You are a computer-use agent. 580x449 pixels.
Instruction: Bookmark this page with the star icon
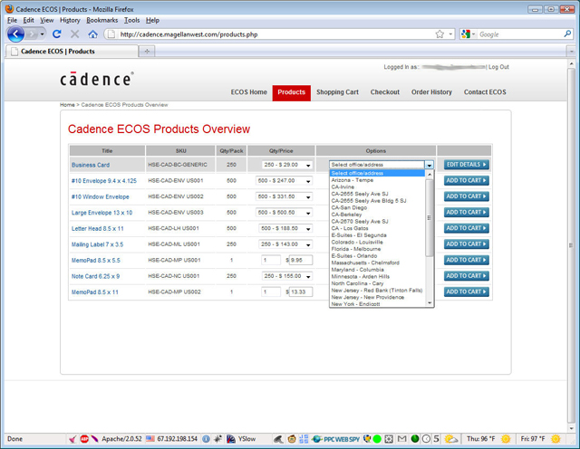440,34
